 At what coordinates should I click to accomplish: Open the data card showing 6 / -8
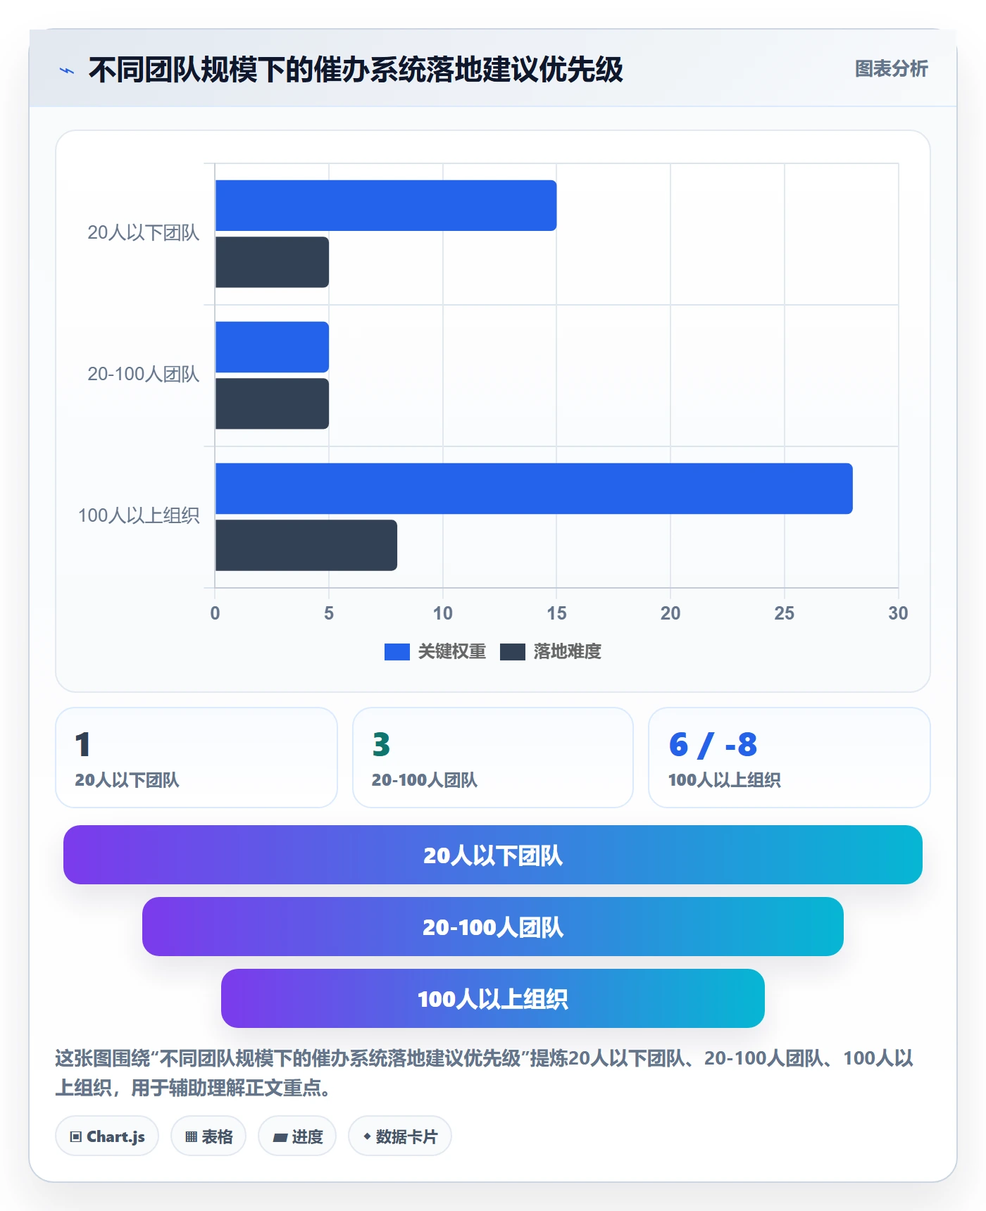pyautogui.click(x=790, y=758)
